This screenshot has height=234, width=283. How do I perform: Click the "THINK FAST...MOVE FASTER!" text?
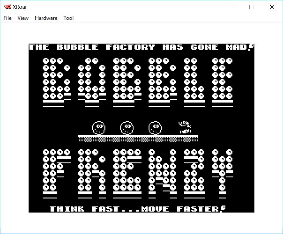coord(138,209)
